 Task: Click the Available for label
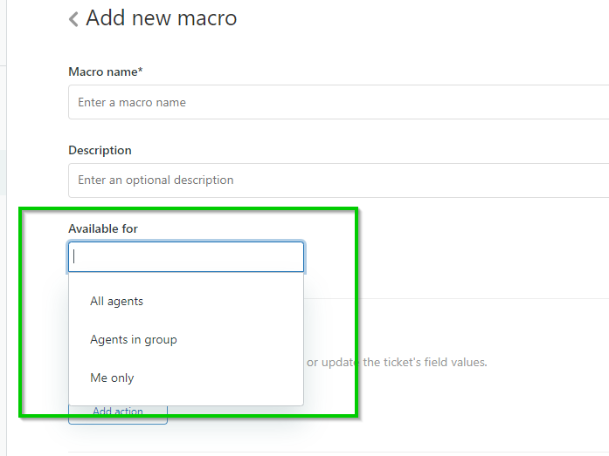[x=103, y=228]
